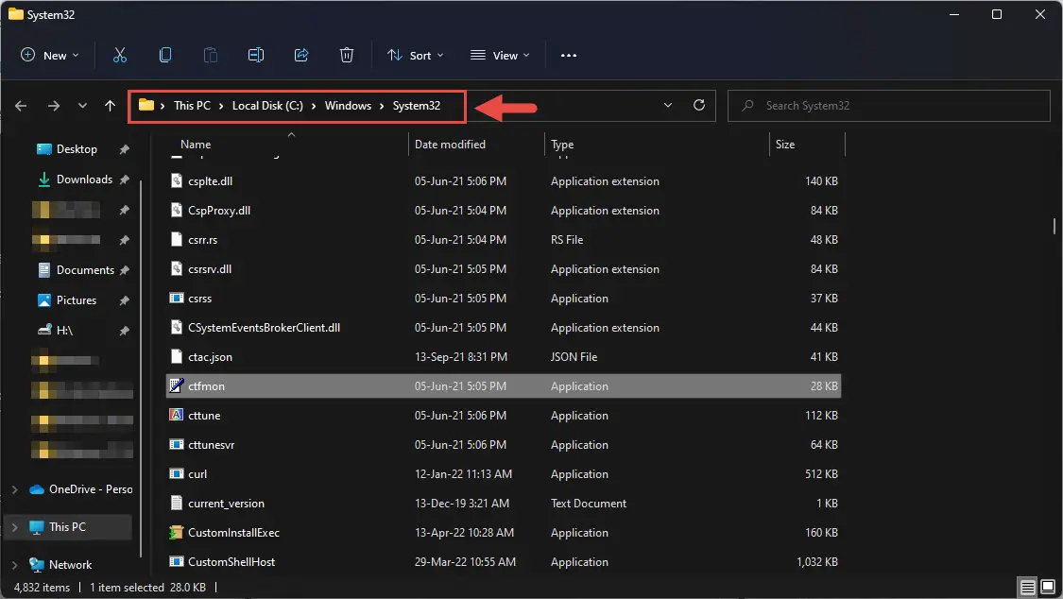The width and height of the screenshot is (1063, 599).
Task: Click the CustomInstallExec file icon
Action: (177, 532)
